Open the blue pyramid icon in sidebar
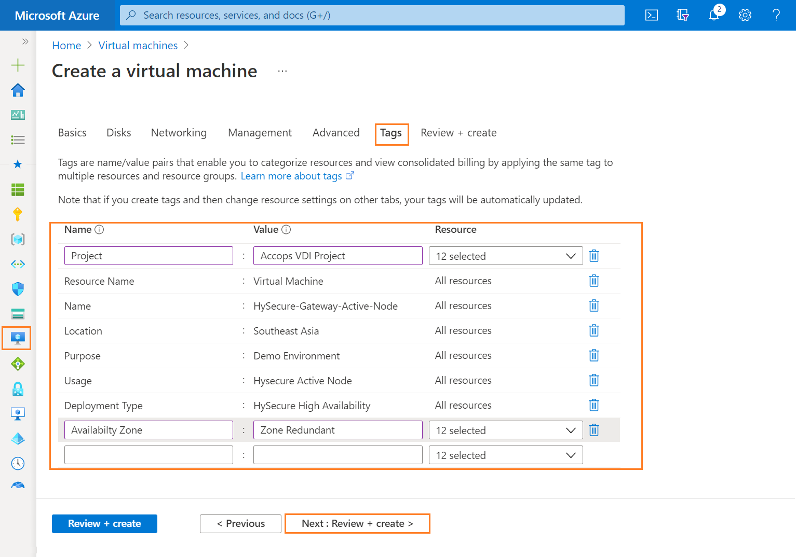Image resolution: width=796 pixels, height=557 pixels. coord(18,438)
